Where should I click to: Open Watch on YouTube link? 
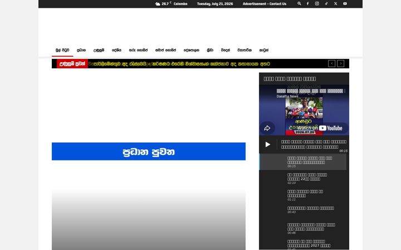(320, 128)
